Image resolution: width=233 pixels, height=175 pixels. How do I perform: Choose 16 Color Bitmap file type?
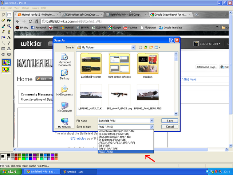tap(126, 134)
